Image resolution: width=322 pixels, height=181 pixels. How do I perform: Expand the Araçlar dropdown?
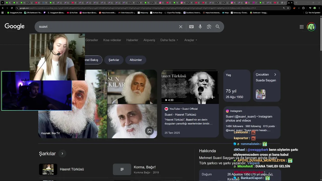(191, 40)
